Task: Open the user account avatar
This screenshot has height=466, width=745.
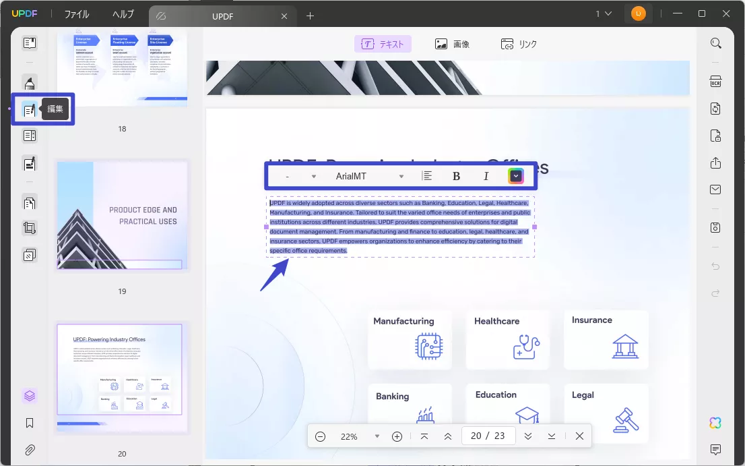Action: [638, 13]
